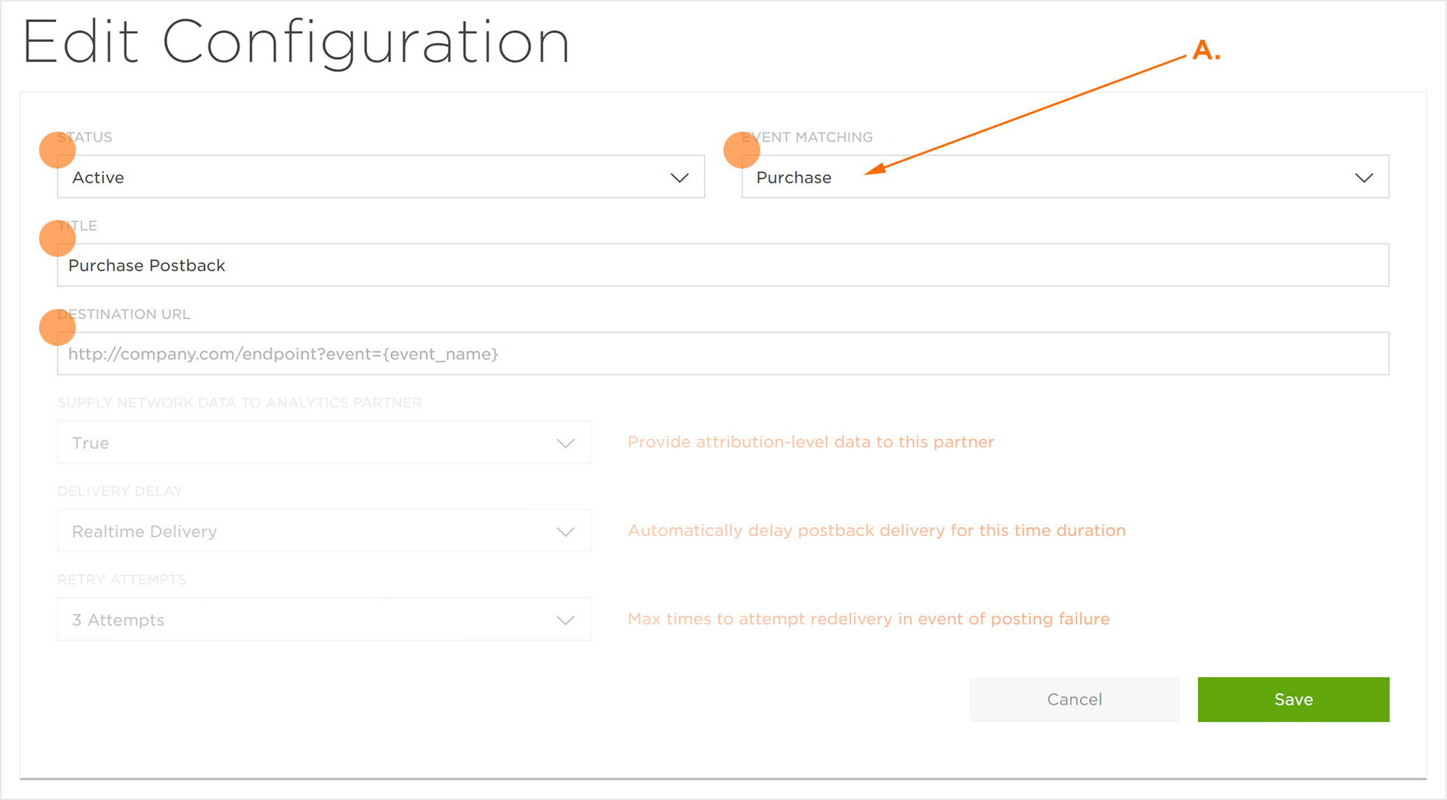Click the chevron in Delivery Delay dropdown
Viewport: 1447px width, 800px height.
[x=565, y=532]
